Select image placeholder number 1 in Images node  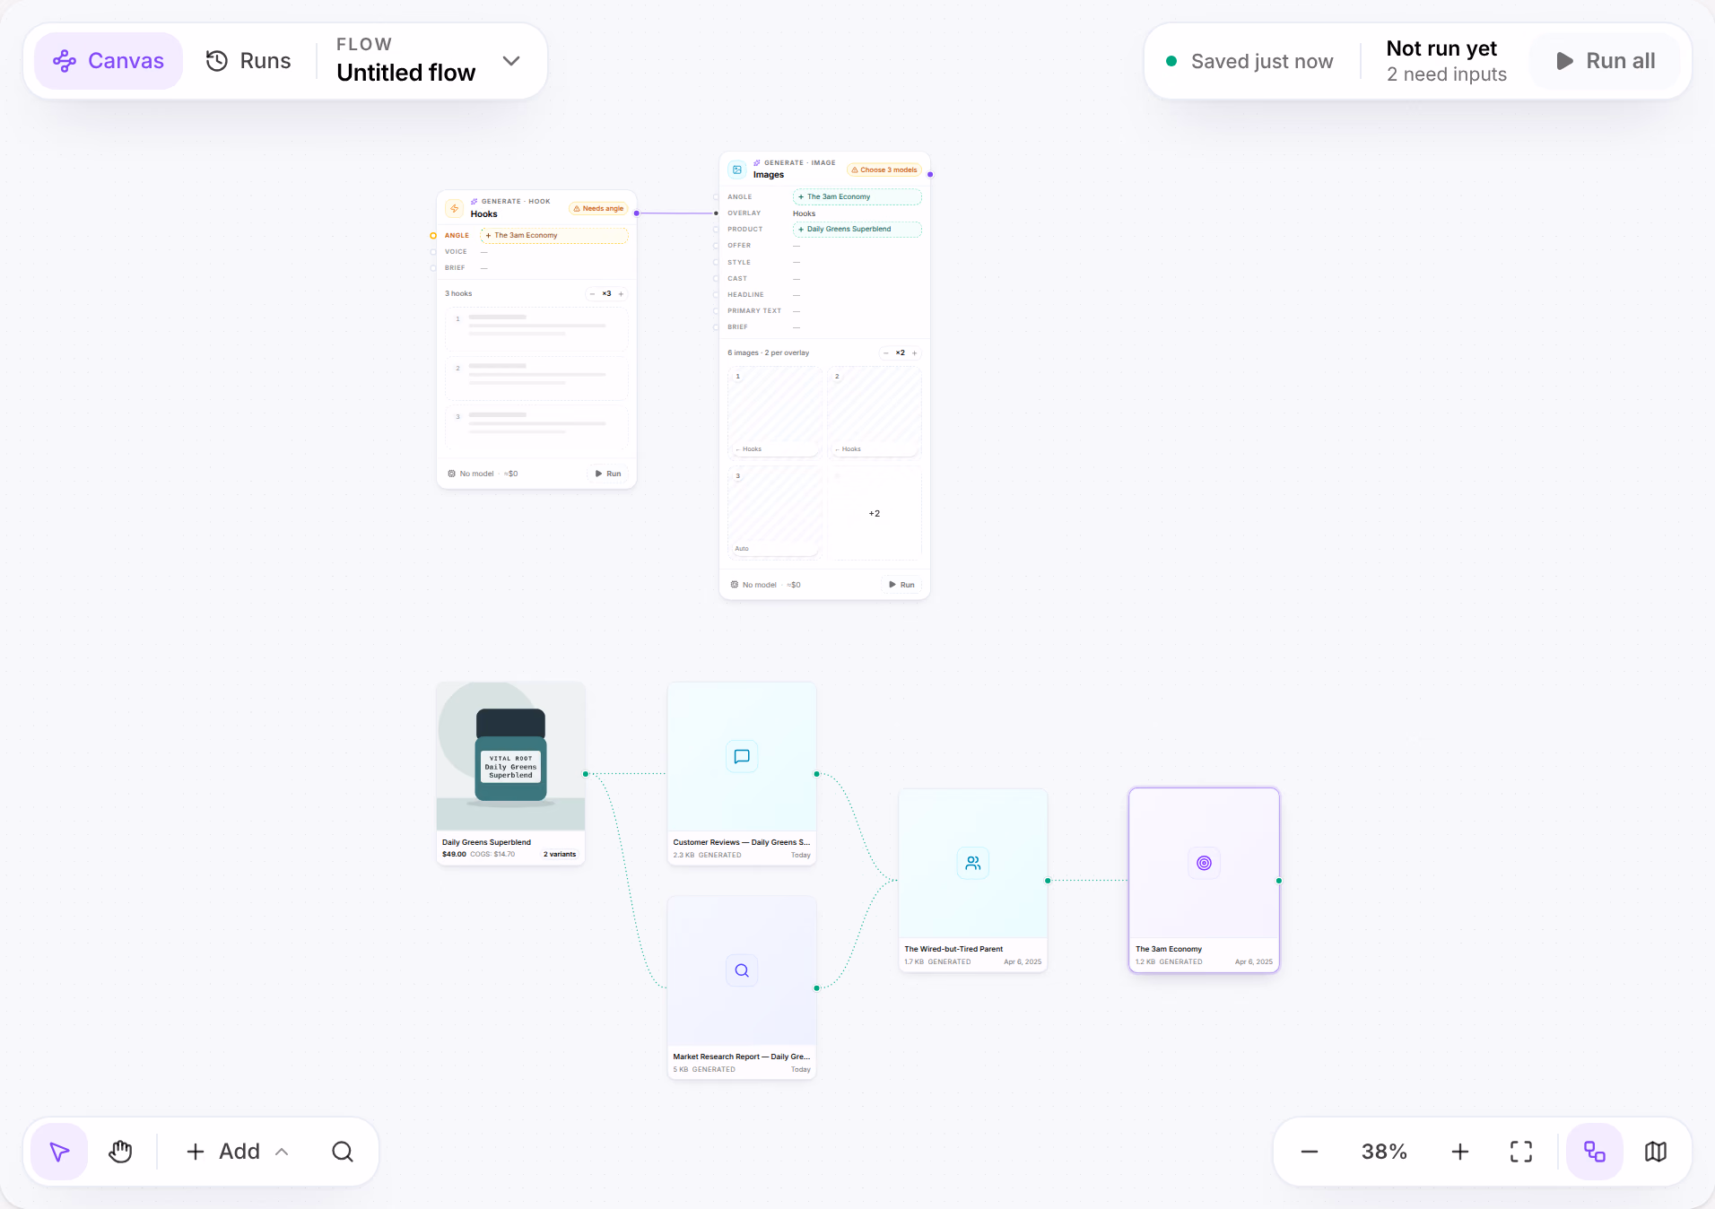[x=775, y=413]
